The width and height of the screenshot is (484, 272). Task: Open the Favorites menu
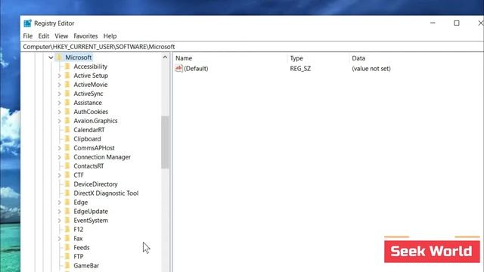pos(85,36)
